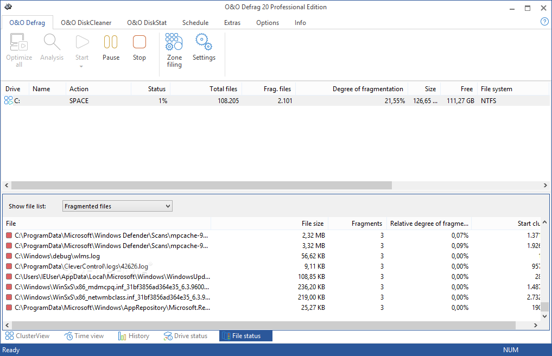
Task: Click the Optimize all toolbar icon
Action: tap(19, 42)
